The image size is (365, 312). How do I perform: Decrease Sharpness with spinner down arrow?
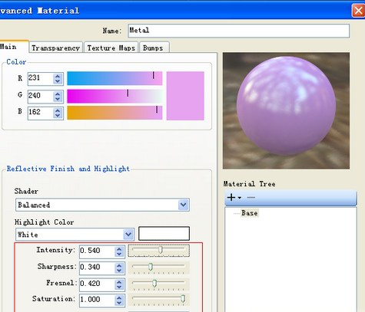point(119,271)
